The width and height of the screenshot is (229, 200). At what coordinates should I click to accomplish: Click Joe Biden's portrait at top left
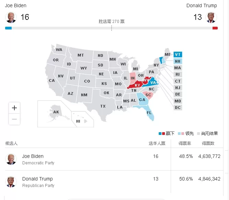tap(11, 17)
